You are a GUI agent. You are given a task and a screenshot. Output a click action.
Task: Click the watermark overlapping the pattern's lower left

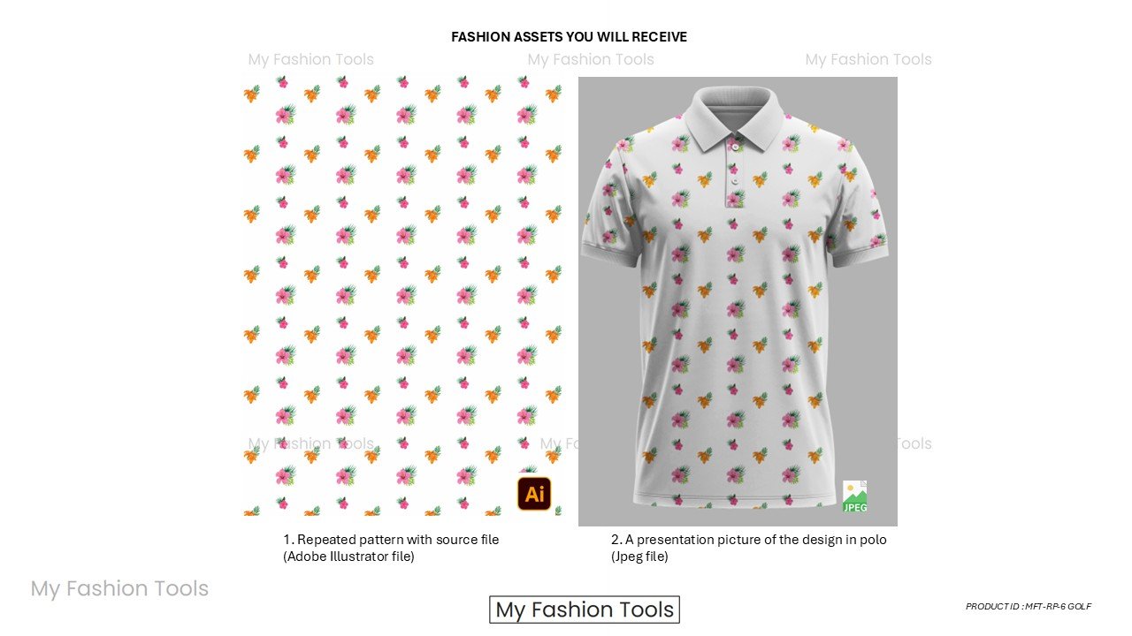(311, 443)
